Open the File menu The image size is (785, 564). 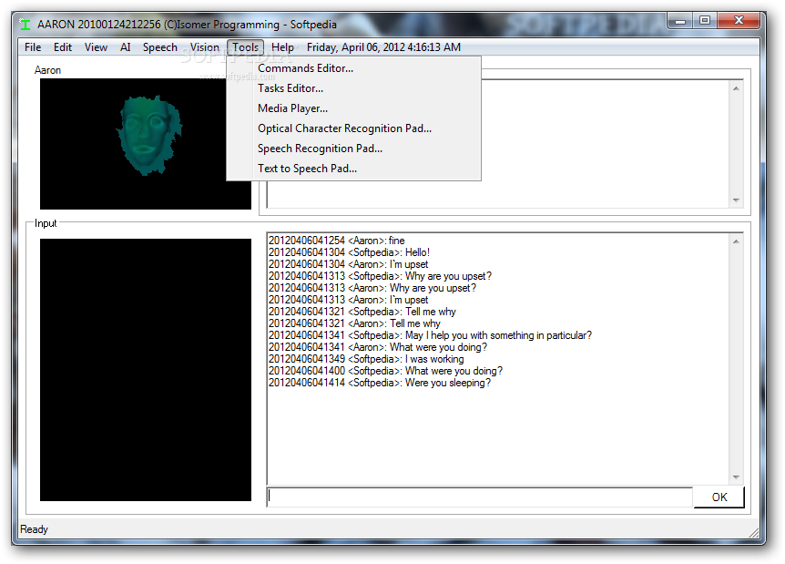[33, 47]
